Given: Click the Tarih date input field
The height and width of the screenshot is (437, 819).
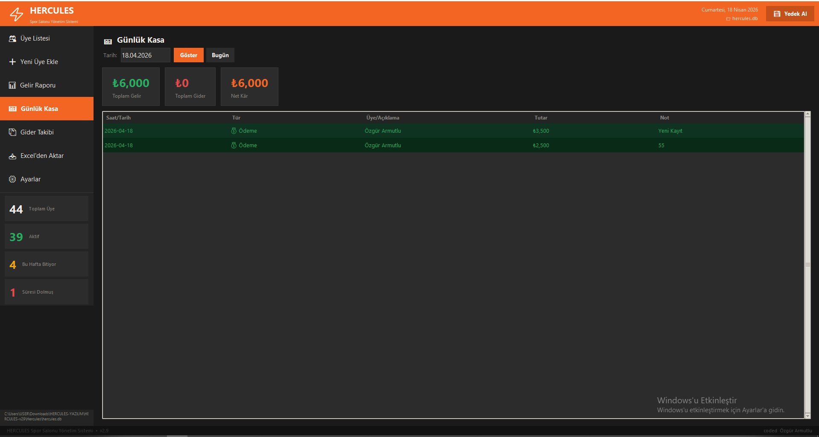Looking at the screenshot, I should [145, 55].
